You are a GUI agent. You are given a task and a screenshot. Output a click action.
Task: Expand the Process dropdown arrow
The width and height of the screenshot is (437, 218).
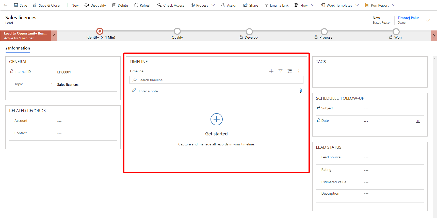point(213,5)
